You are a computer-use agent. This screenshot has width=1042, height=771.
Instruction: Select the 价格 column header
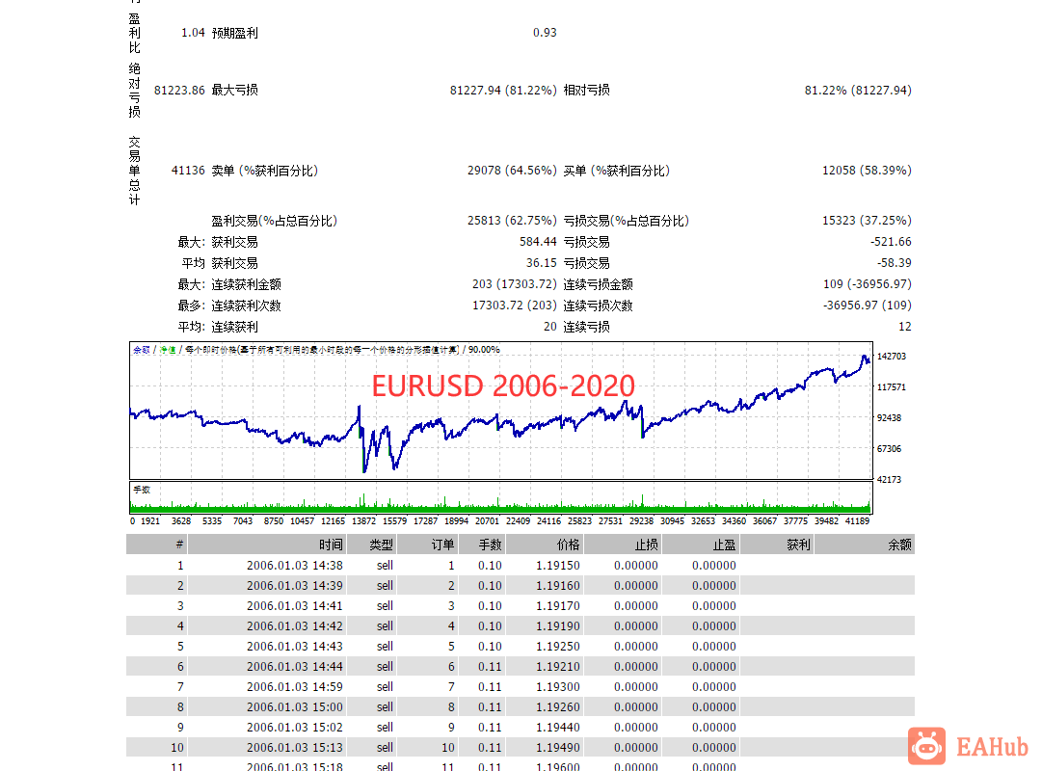[544, 545]
